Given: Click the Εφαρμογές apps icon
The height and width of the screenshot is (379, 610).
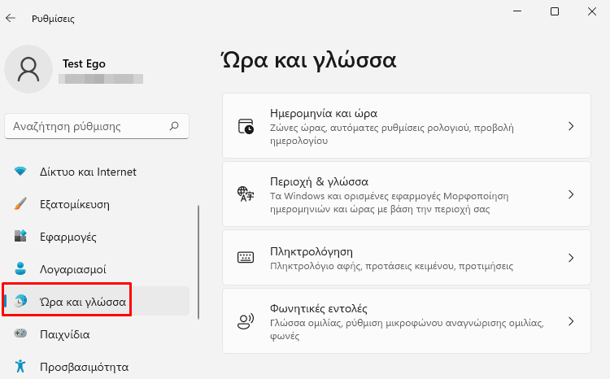Looking at the screenshot, I should point(20,236).
